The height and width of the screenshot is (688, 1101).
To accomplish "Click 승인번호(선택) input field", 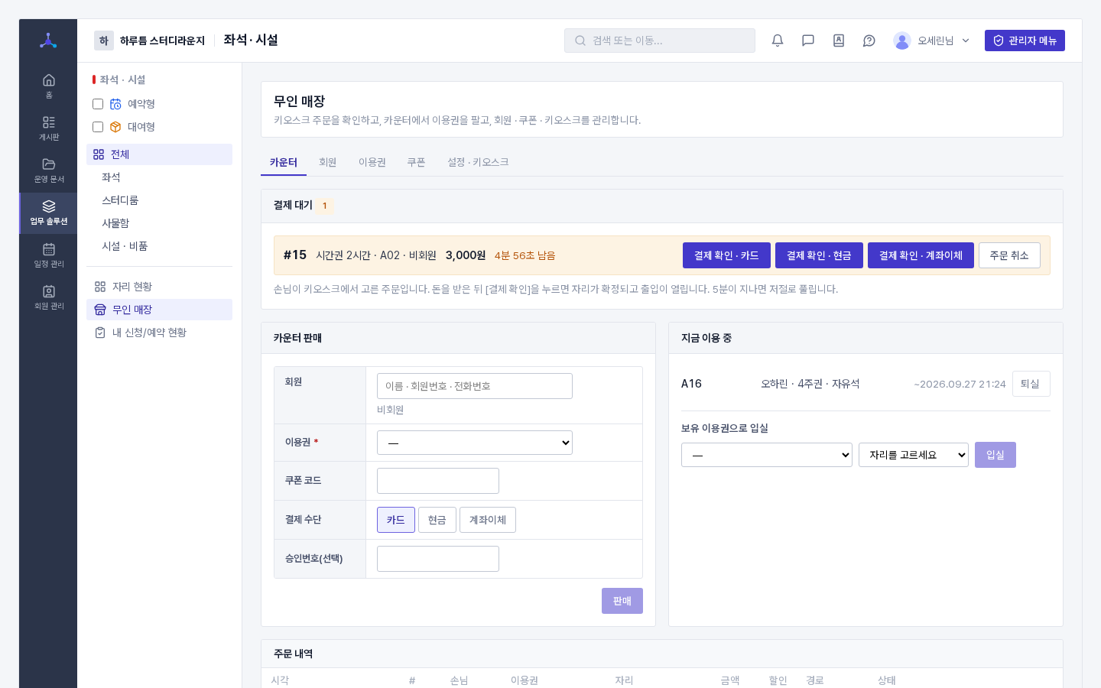I will pyautogui.click(x=438, y=559).
